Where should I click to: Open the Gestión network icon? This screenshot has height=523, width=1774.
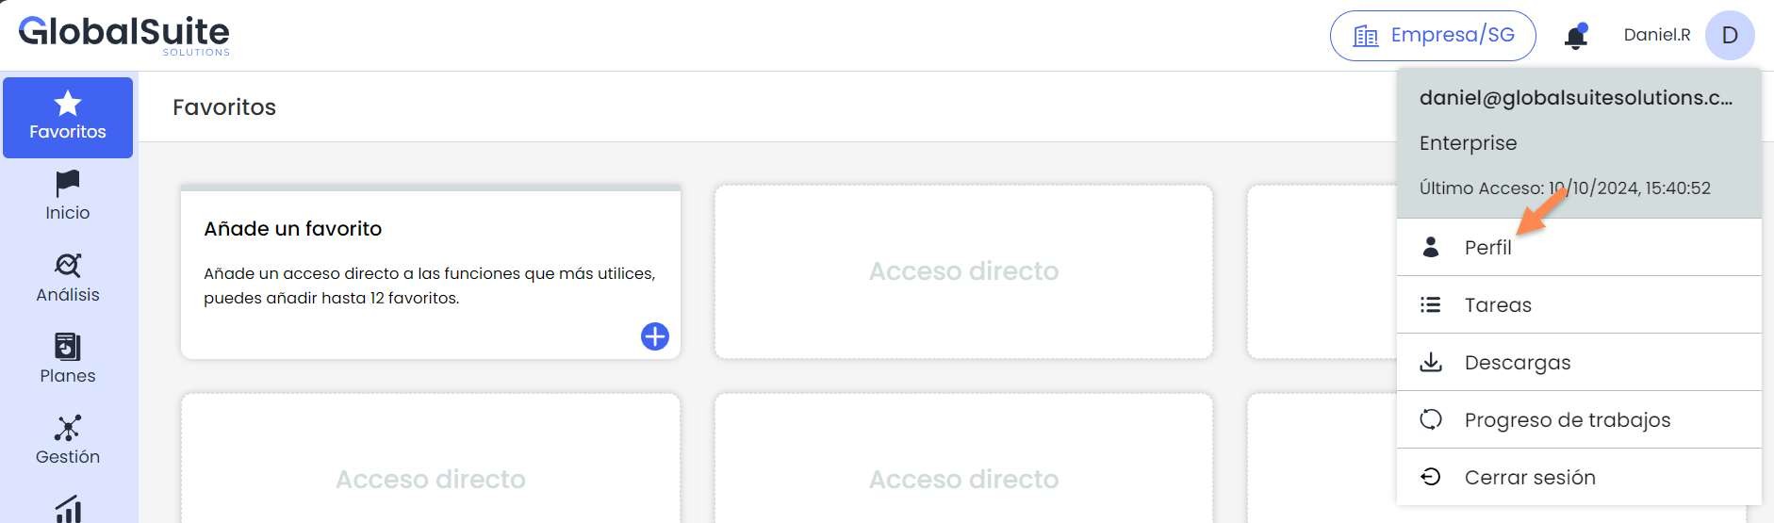(68, 428)
